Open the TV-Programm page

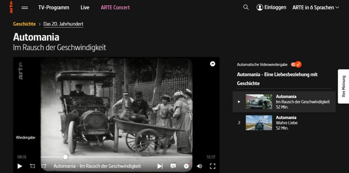(x=54, y=7)
